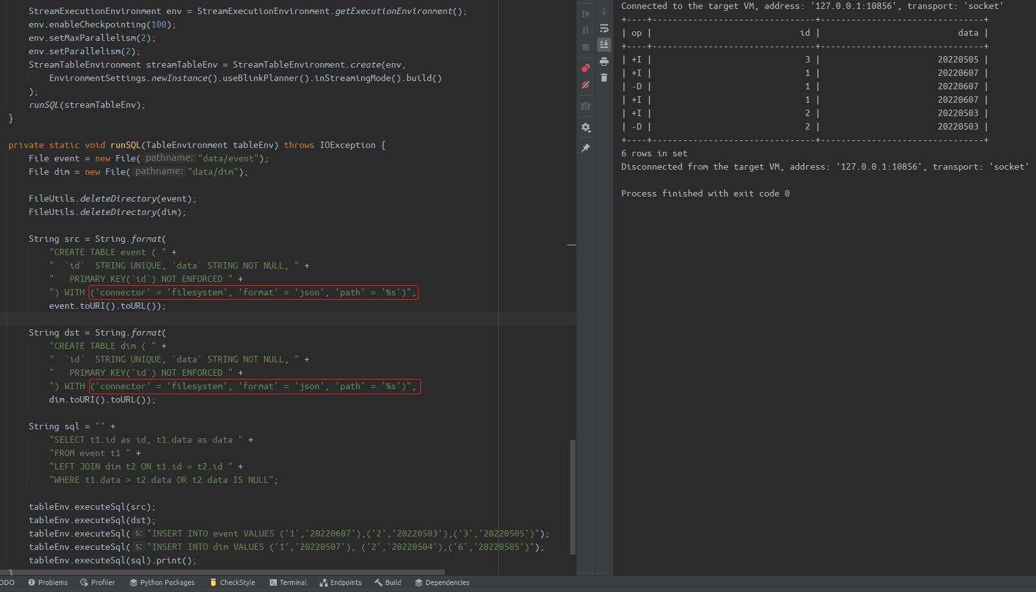Click the '6 rows in set' console line

(x=655, y=154)
